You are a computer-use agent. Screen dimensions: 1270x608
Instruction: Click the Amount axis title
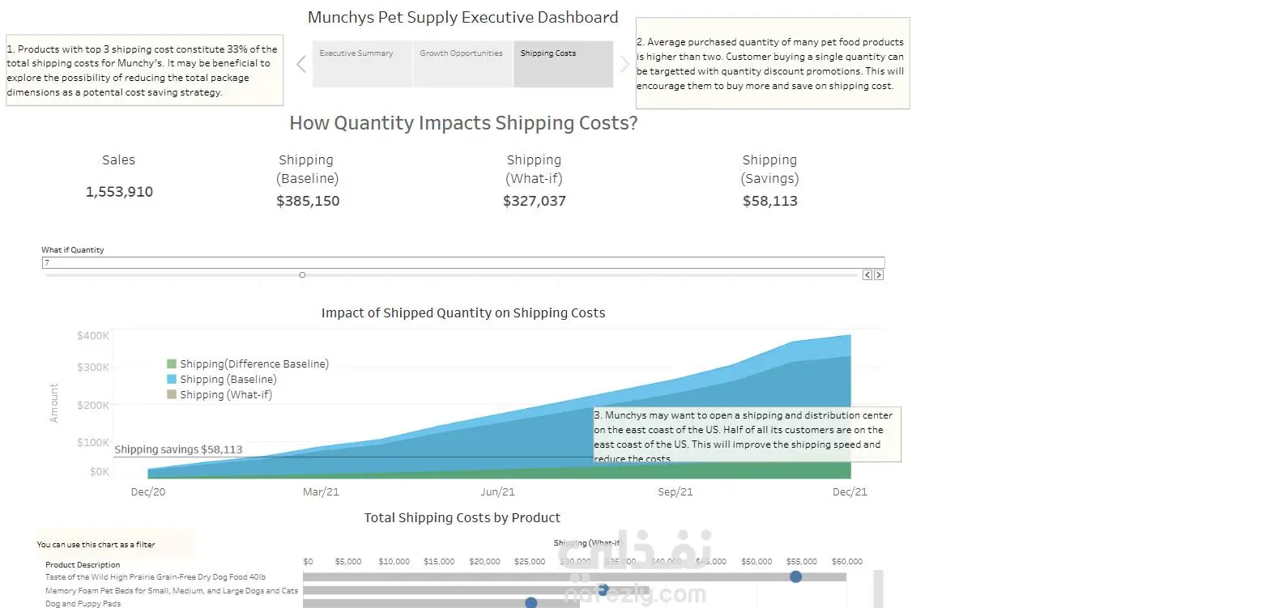pyautogui.click(x=54, y=403)
